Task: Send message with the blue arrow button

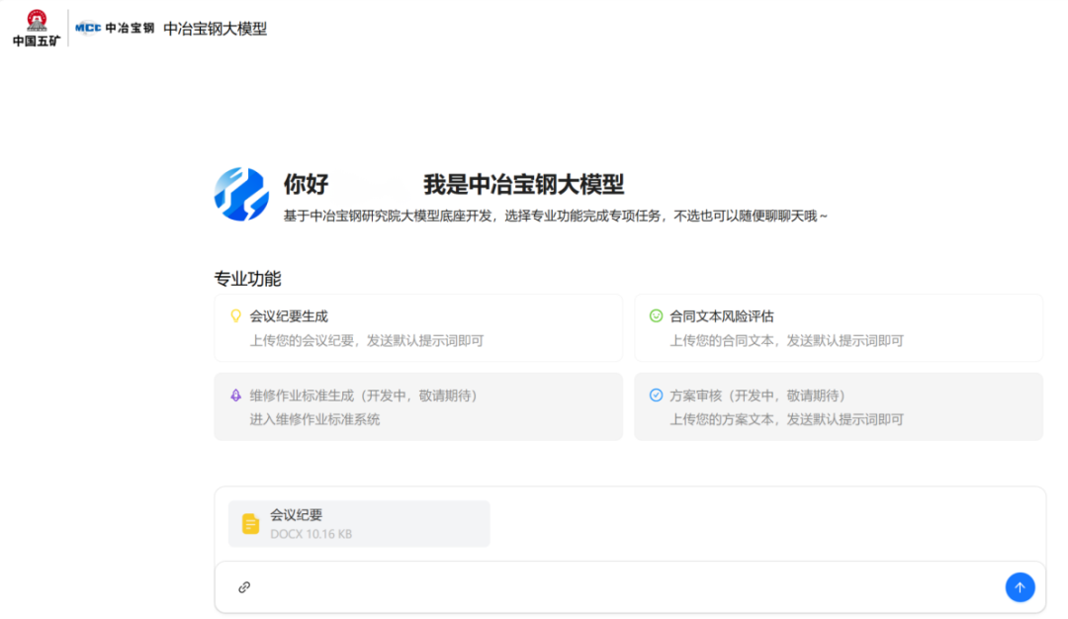Action: point(1020,587)
